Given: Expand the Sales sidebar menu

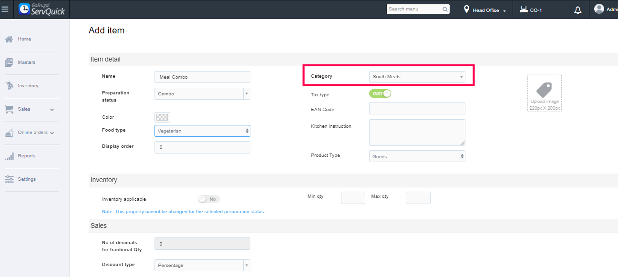Looking at the screenshot, I should 51,109.
